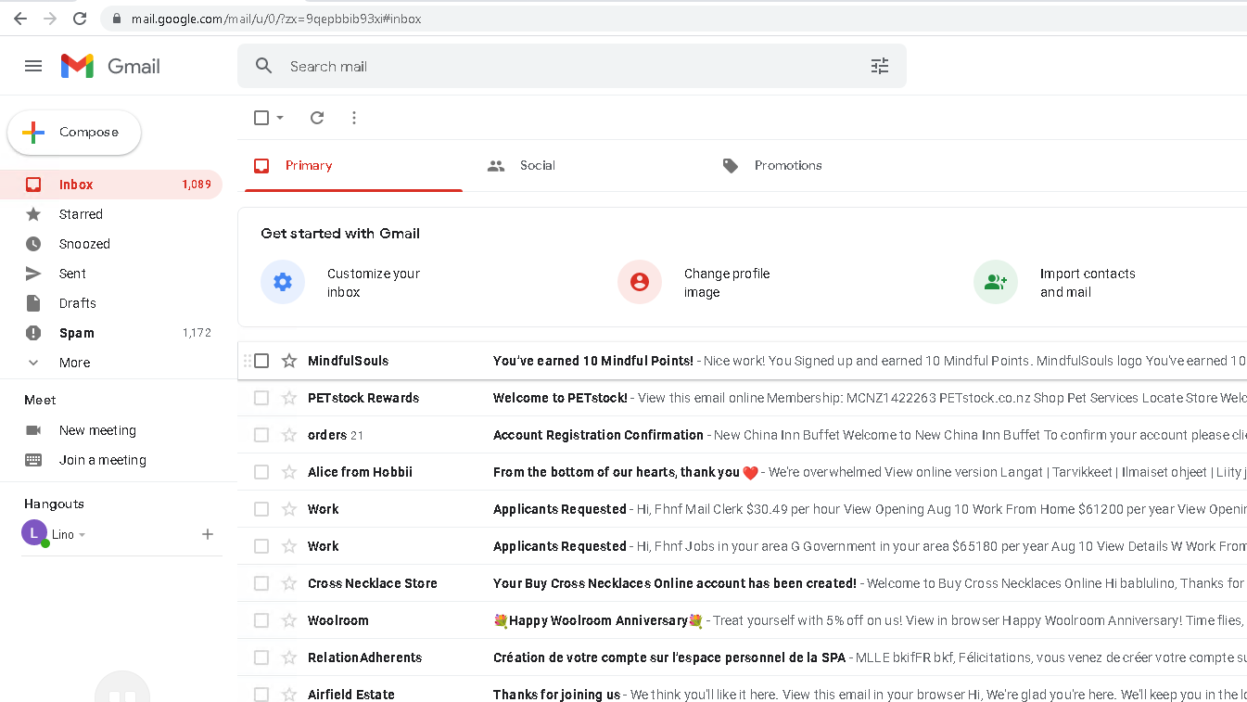Click the search magnifier icon
Screen dimensions: 1247x702
pyautogui.click(x=264, y=66)
